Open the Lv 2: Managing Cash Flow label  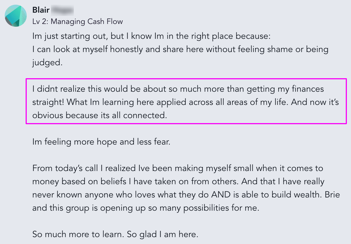[x=77, y=21]
